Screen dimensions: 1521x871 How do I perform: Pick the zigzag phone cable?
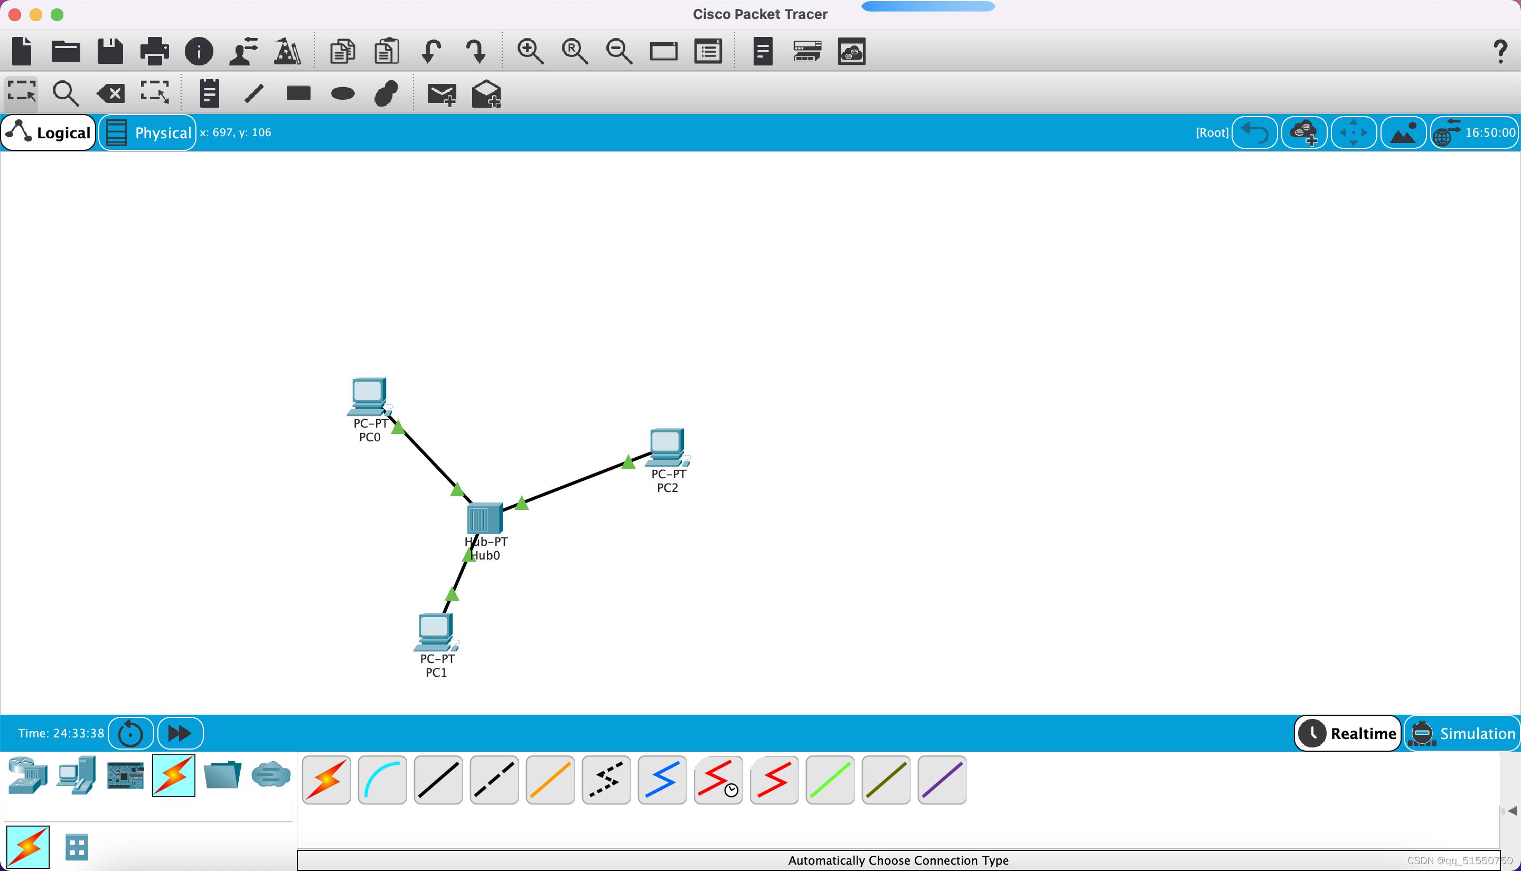(606, 780)
